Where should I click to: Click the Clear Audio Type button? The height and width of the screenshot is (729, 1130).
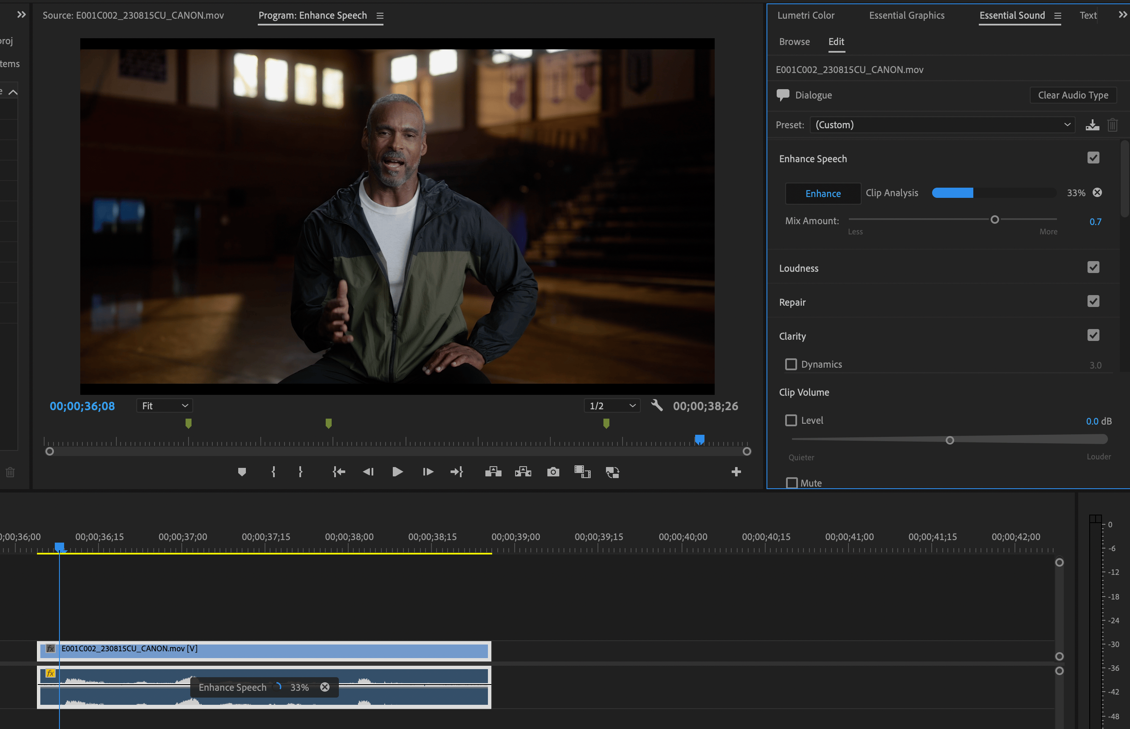[1071, 95]
